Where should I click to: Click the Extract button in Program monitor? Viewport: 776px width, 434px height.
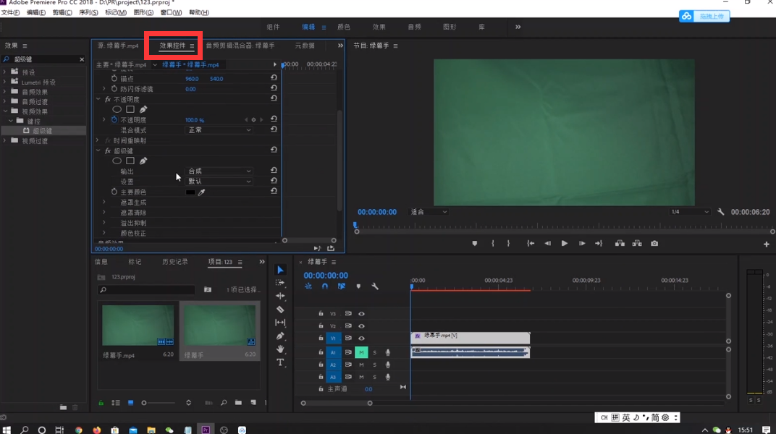click(637, 243)
